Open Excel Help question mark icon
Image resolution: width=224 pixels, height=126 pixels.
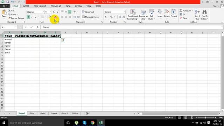(203, 2)
